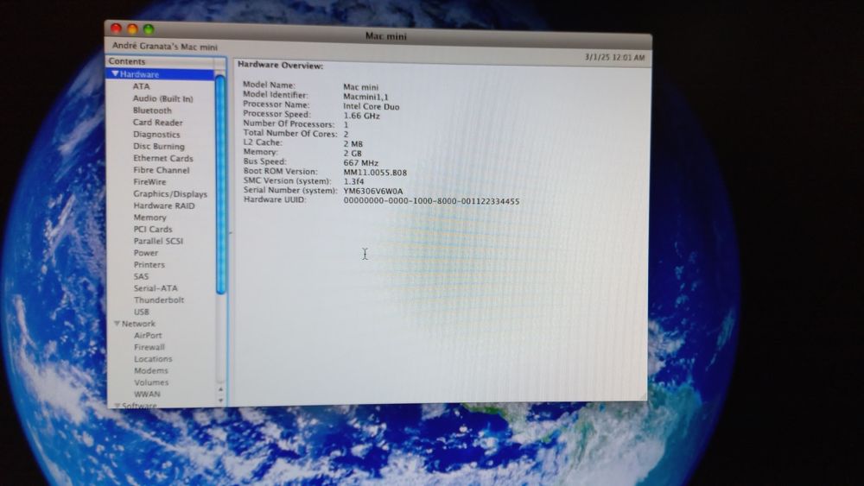Click the 3/1/25 12:01 AM timestamp
The height and width of the screenshot is (486, 864).
click(615, 57)
